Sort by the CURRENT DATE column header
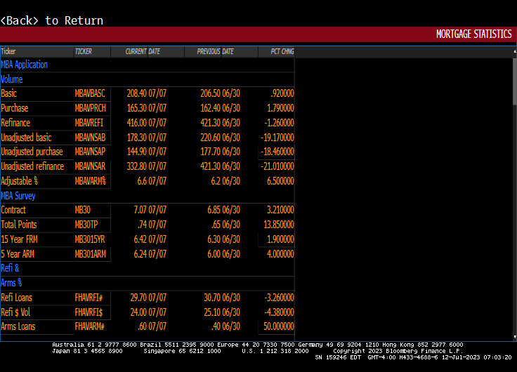517x372 pixels. [143, 51]
